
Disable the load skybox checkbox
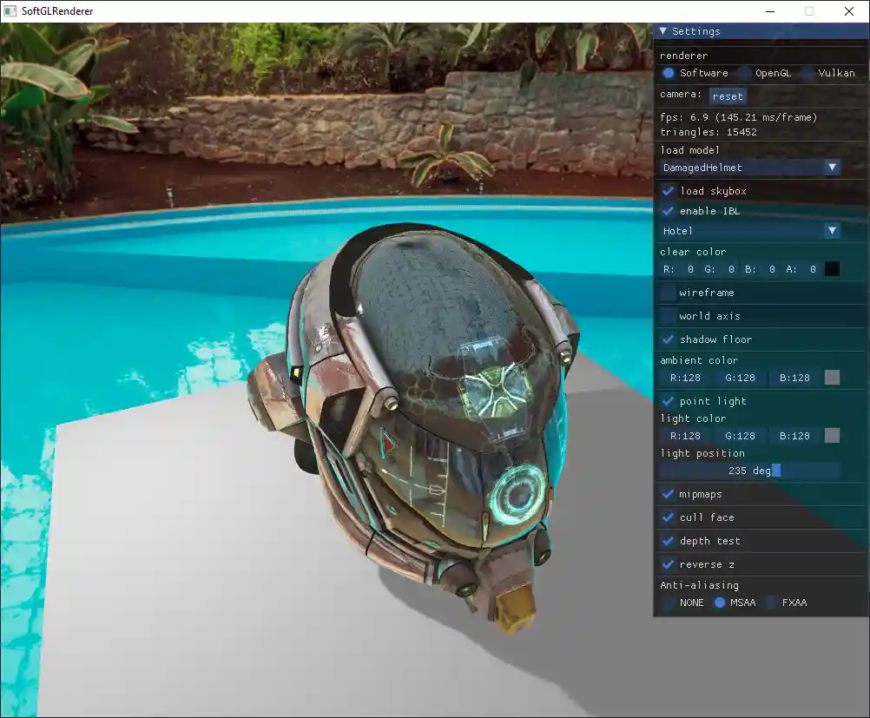[669, 191]
